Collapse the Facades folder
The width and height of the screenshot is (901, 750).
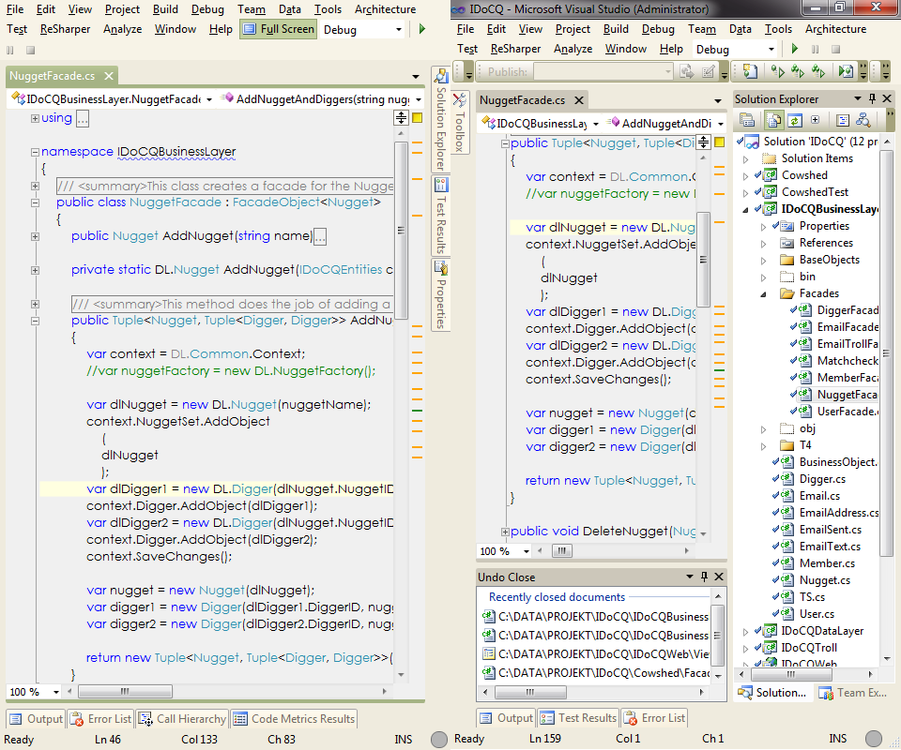764,293
